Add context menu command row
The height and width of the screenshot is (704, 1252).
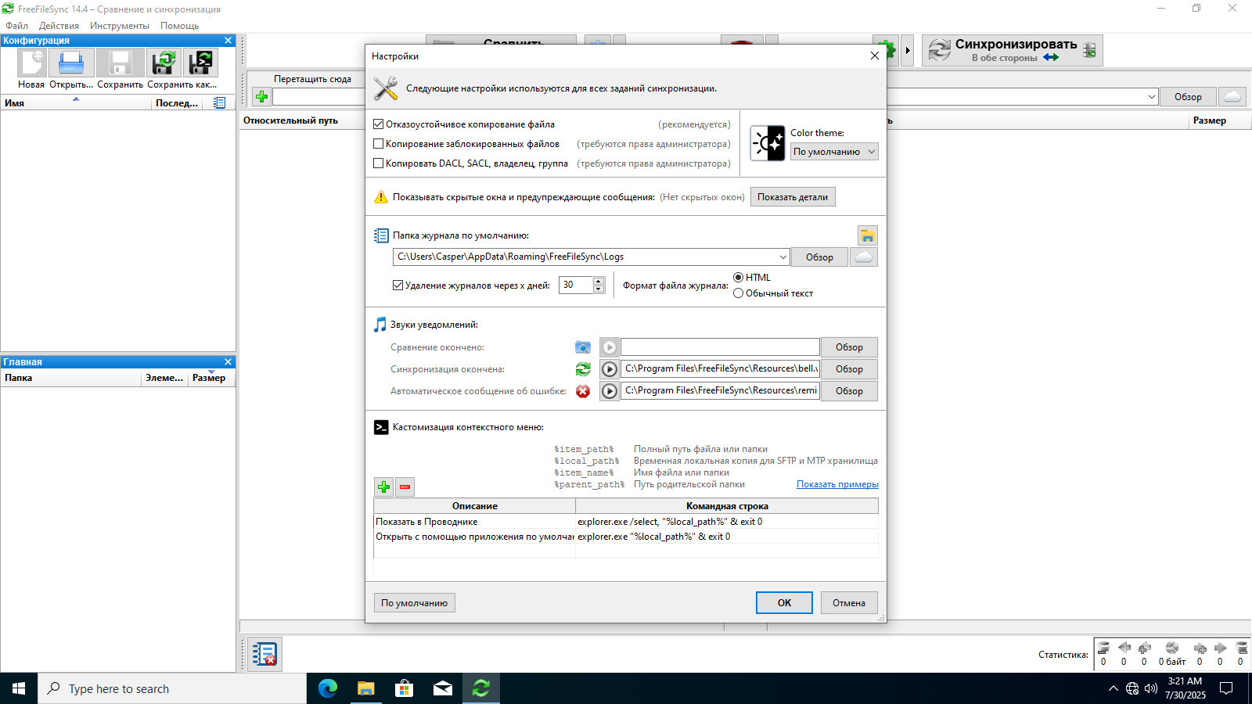(x=383, y=487)
